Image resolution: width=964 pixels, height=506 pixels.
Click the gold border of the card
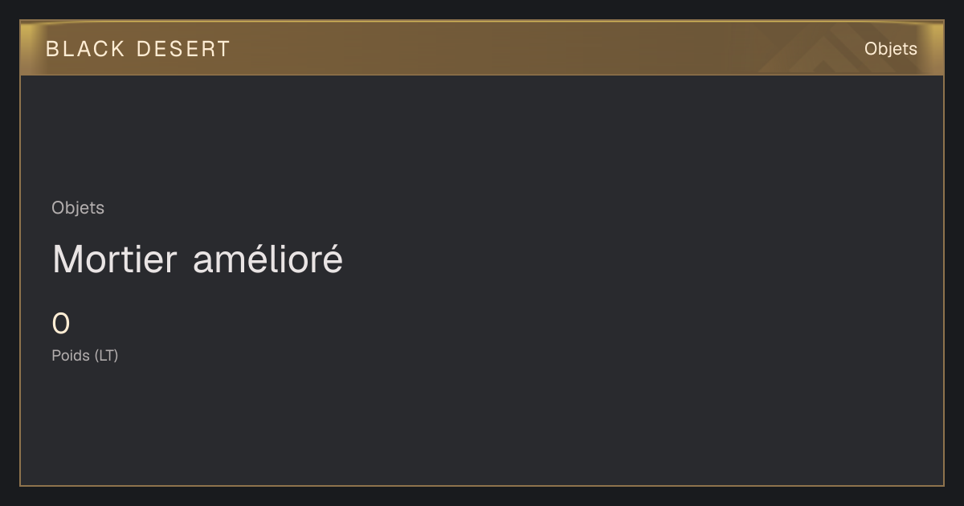point(20,281)
